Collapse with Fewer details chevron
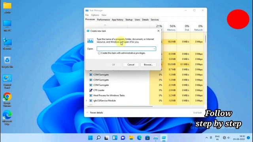Screen dimensions: 253x142 click(87, 112)
